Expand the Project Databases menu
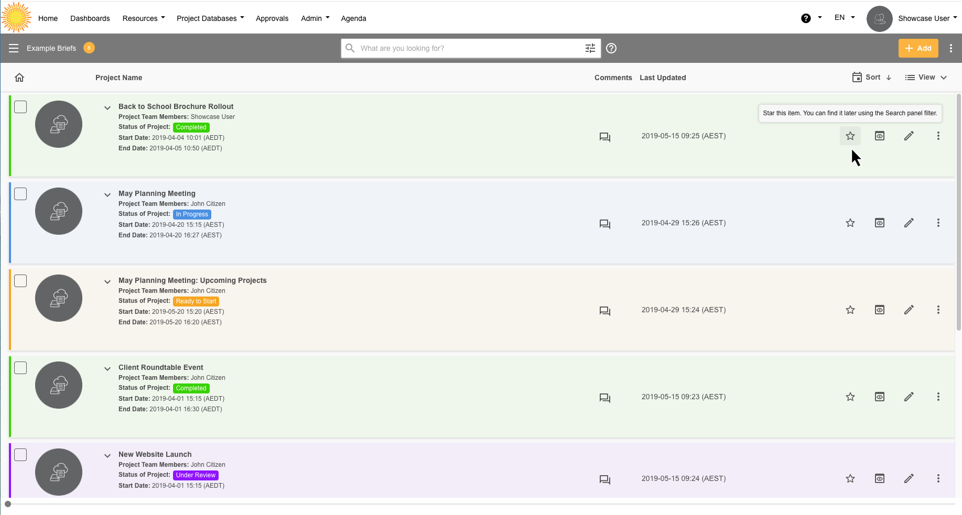The height and width of the screenshot is (515, 962). [x=210, y=18]
